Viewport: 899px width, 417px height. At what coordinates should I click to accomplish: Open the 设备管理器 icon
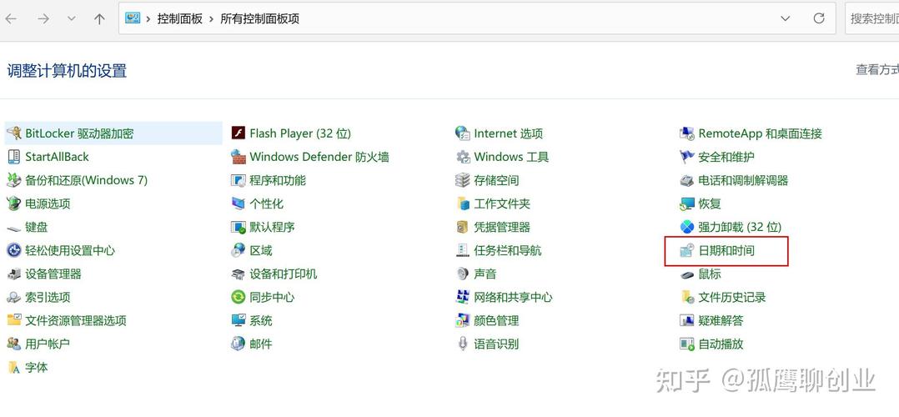13,274
